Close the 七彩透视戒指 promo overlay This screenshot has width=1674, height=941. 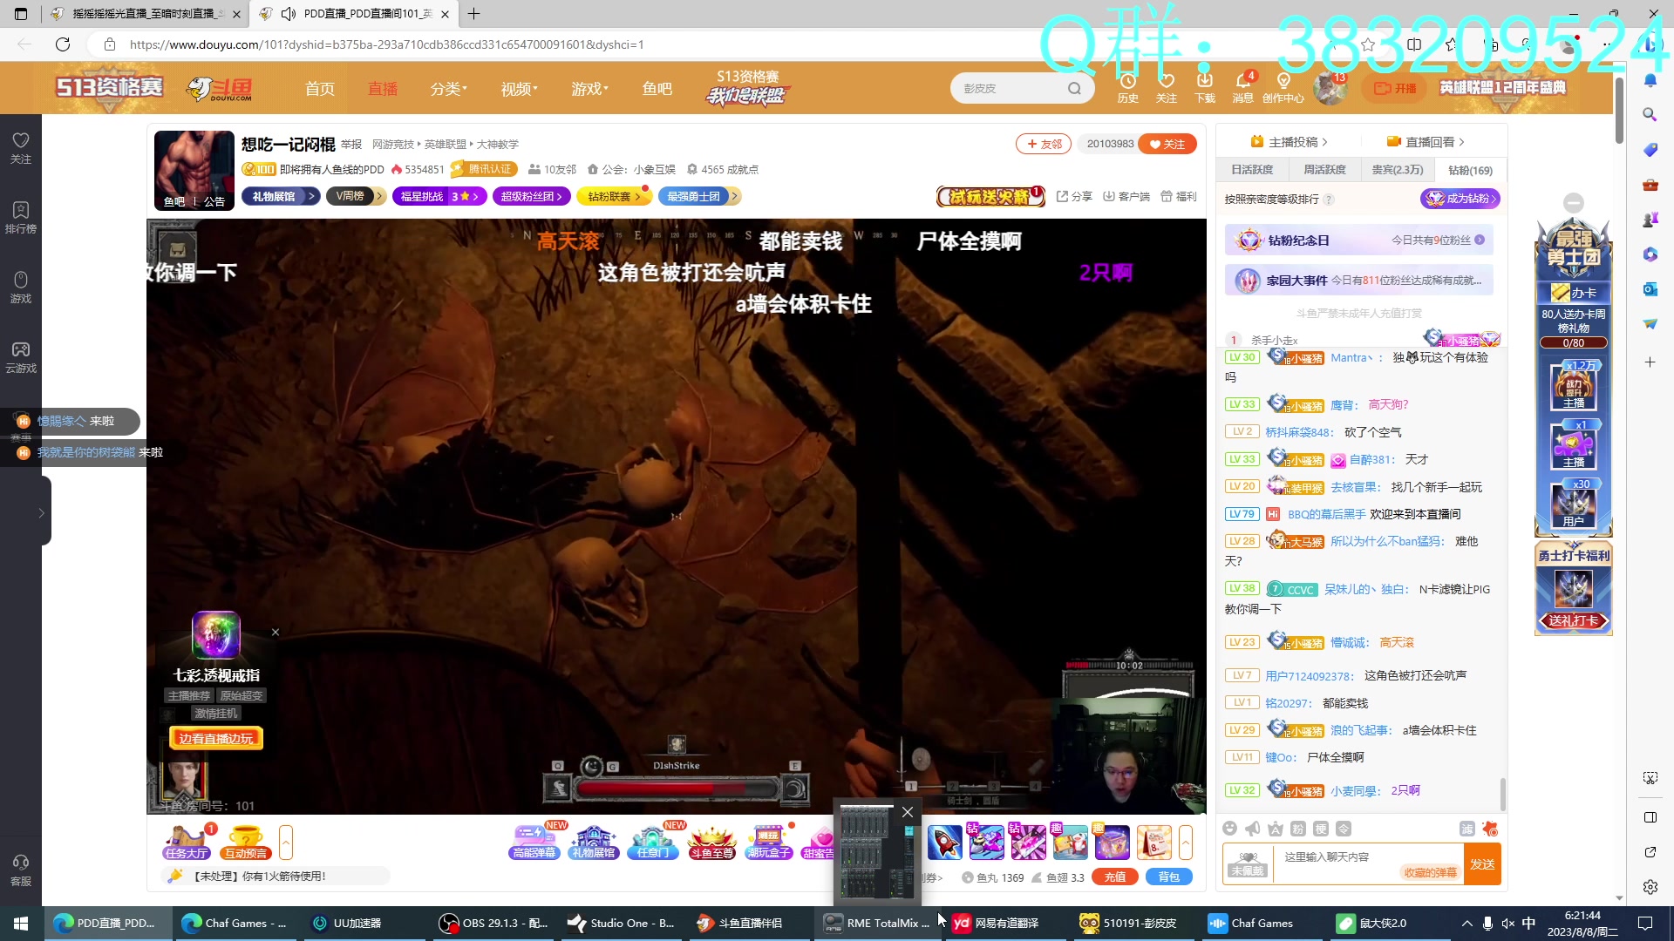276,633
